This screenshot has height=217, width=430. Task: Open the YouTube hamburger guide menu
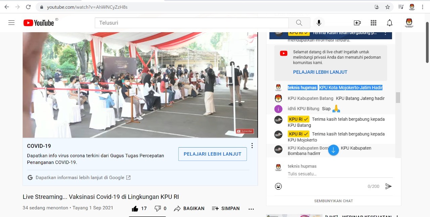[x=11, y=23]
